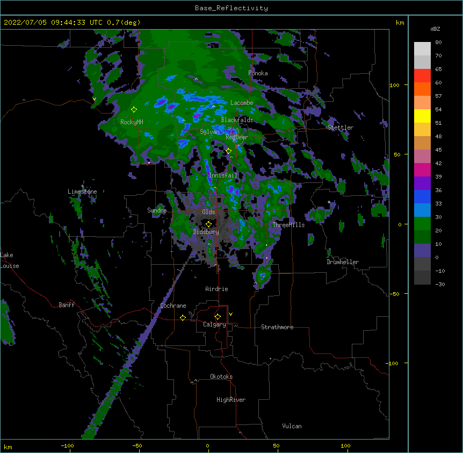Pick the orange 57-60 dBZ legend swatch
Image resolution: width=463 pixels, height=453 pixels.
[x=422, y=89]
